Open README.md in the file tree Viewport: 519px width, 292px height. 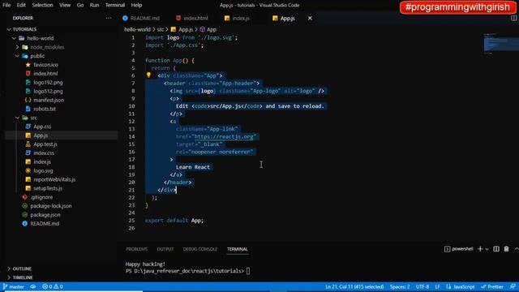coord(45,224)
